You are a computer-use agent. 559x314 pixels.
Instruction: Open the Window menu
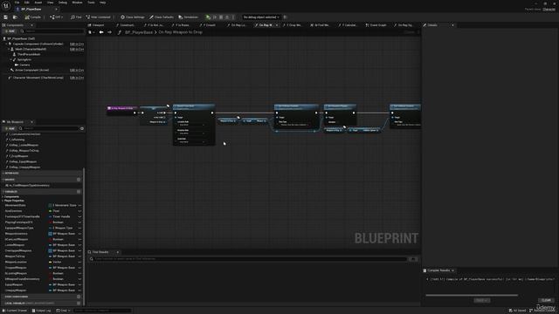[x=77, y=3]
